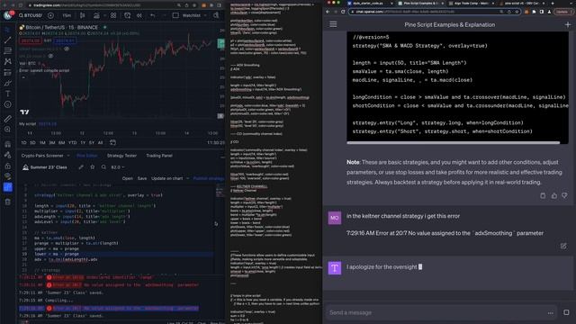Select the trend line drawing tool
Image resolution: width=576 pixels, height=324 pixels.
[8, 40]
